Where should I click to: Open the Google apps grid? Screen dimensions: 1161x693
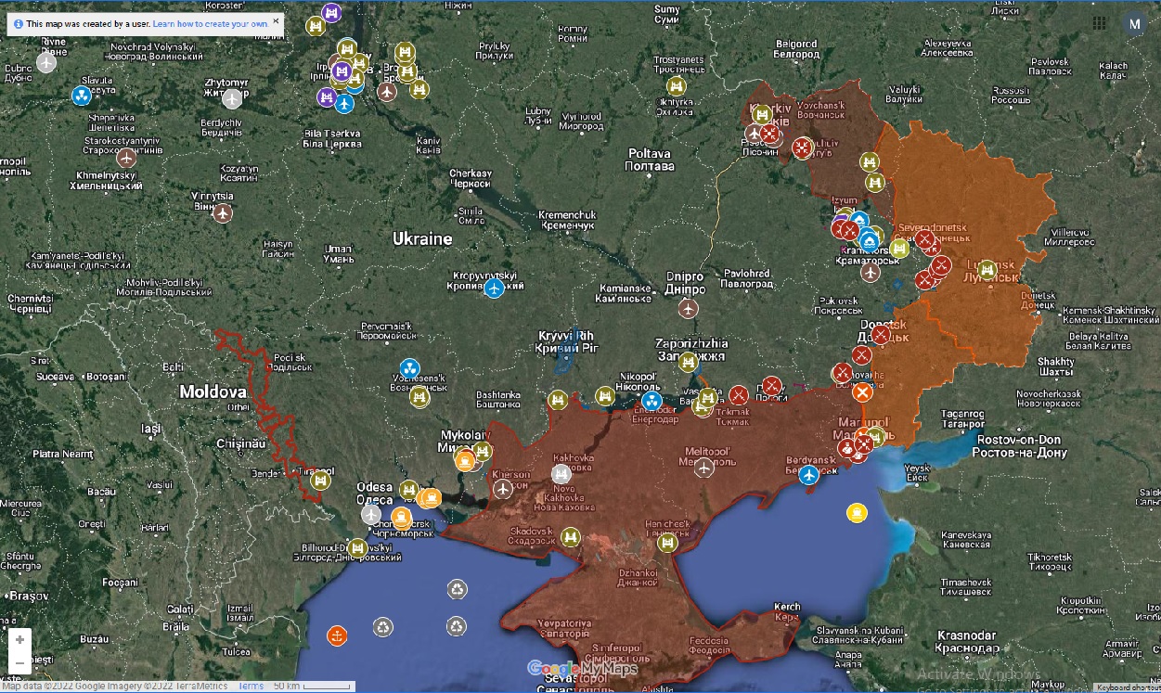tap(1100, 23)
